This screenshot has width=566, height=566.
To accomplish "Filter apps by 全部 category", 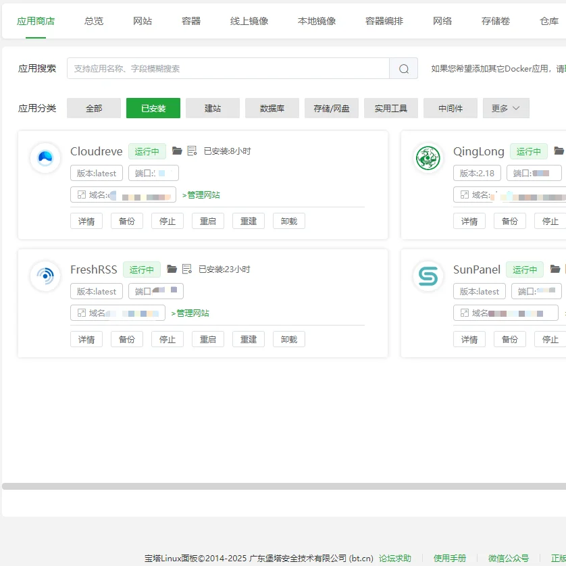I will tap(94, 108).
